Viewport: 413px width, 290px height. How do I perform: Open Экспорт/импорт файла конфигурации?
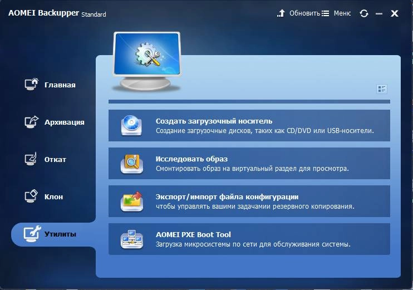(249, 201)
